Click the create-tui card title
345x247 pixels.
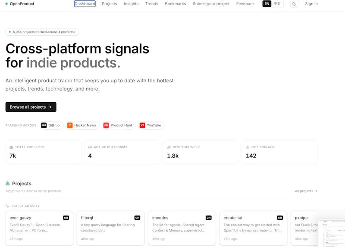pos(233,218)
